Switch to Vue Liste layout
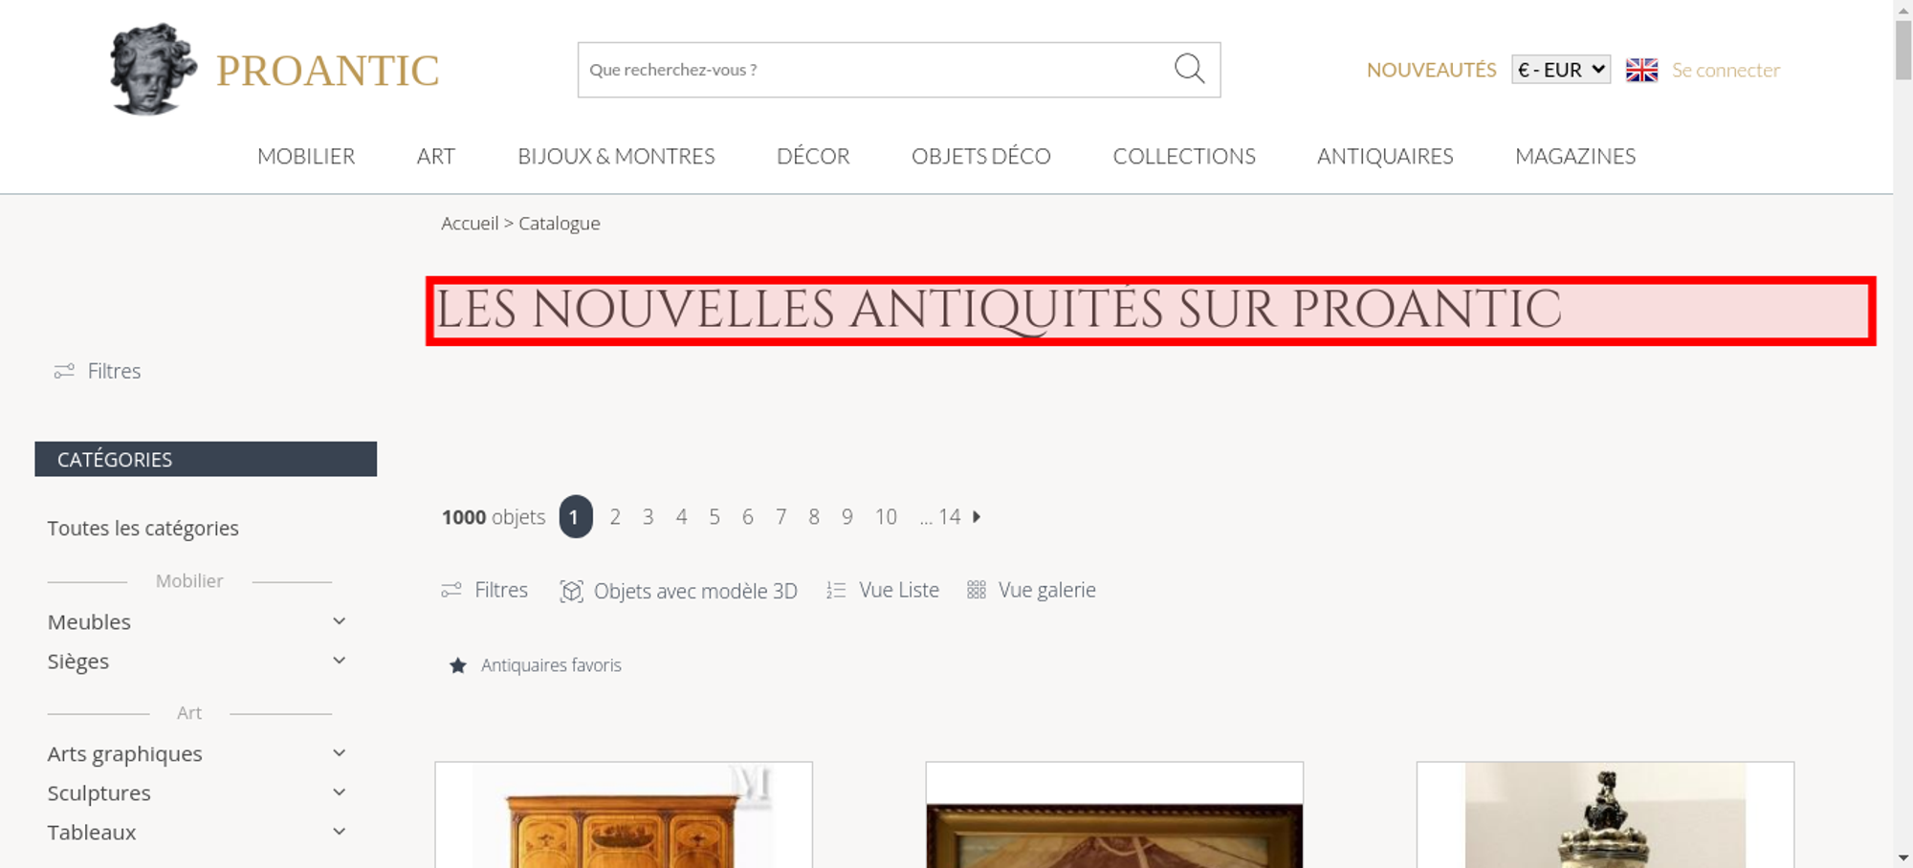Screen dimensions: 1913x868 (882, 590)
